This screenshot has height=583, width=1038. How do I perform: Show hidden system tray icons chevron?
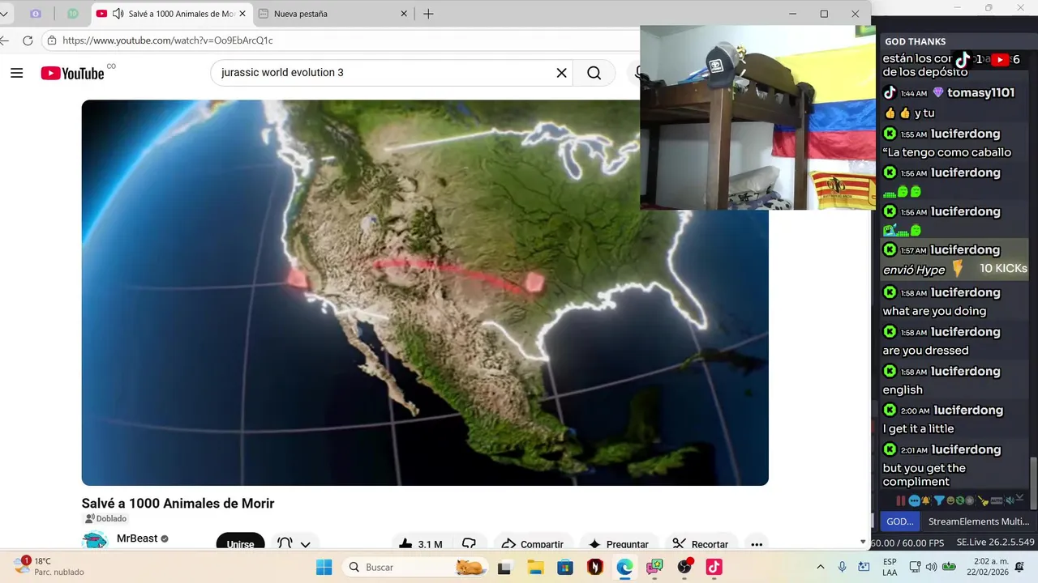pos(820,567)
